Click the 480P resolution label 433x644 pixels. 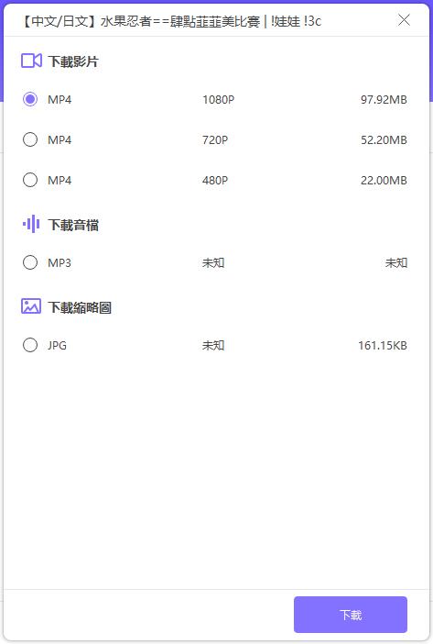click(214, 181)
